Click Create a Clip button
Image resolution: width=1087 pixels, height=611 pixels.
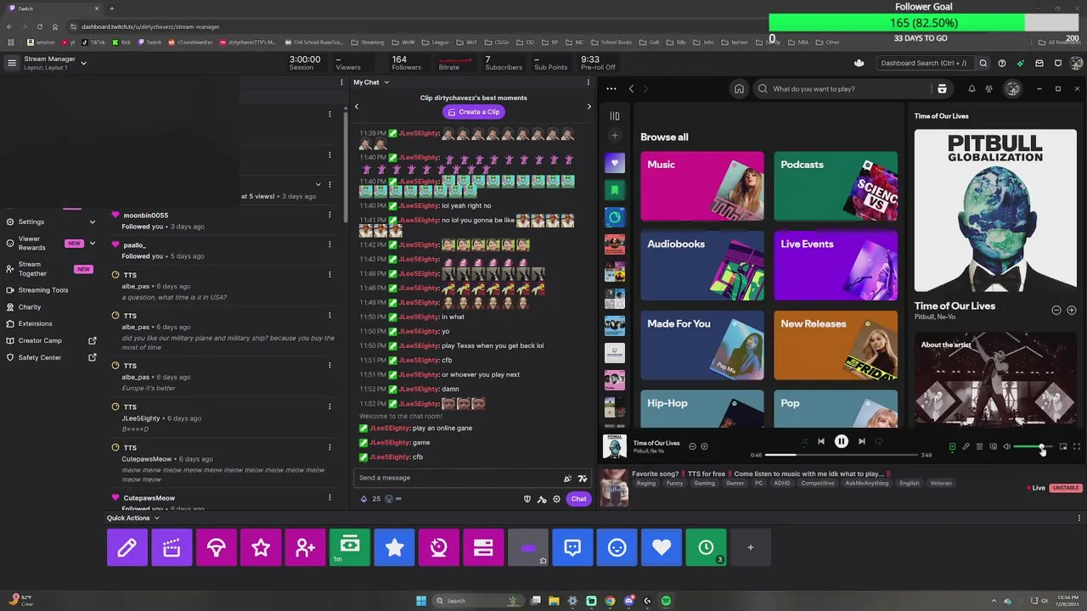click(474, 112)
